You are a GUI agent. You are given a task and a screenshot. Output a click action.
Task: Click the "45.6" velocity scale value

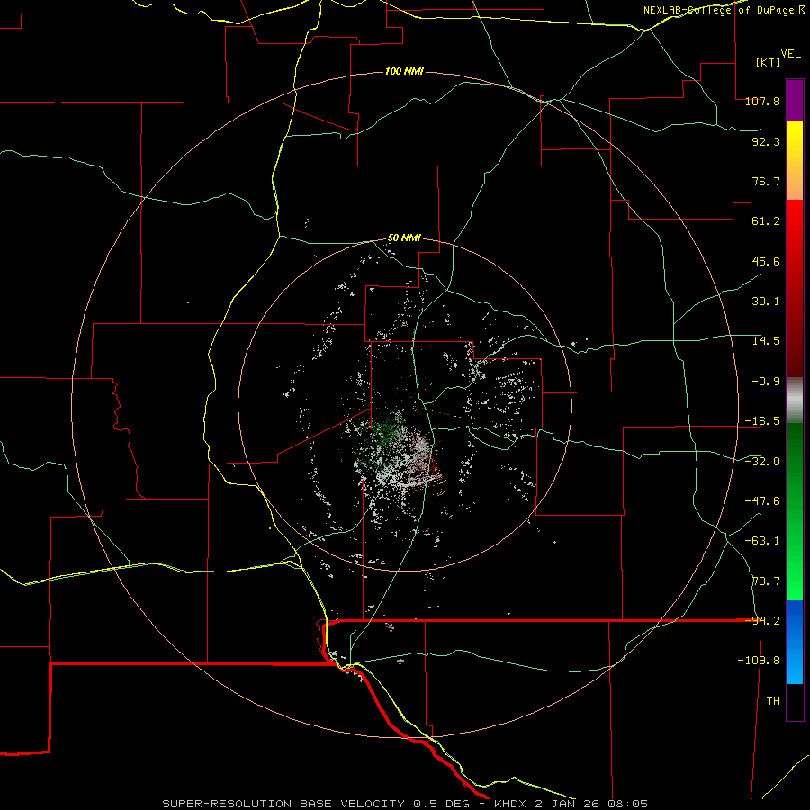point(766,261)
